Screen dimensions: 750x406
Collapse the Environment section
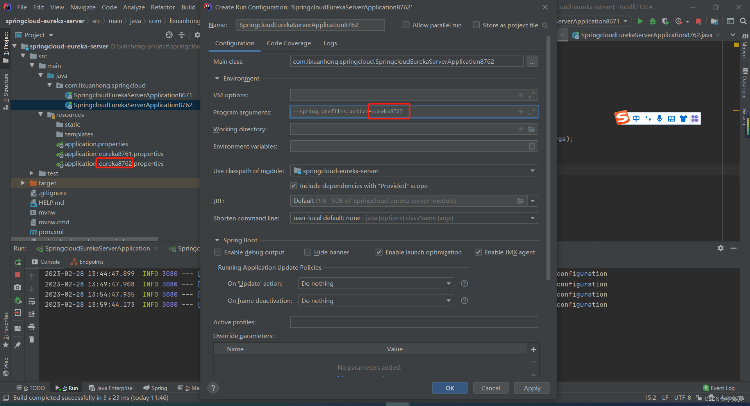pos(217,79)
